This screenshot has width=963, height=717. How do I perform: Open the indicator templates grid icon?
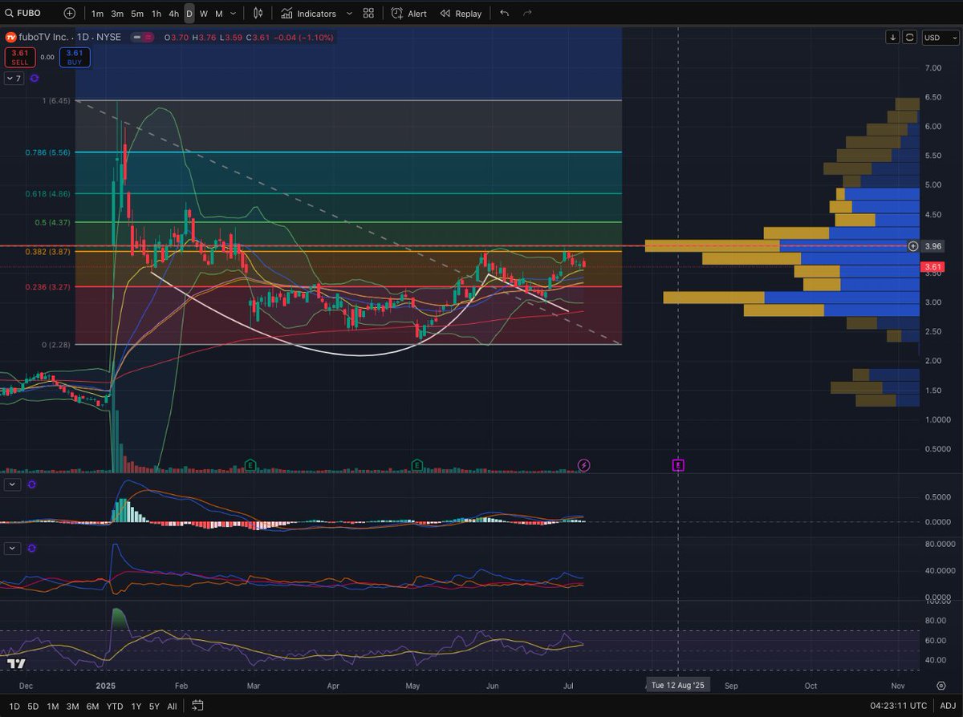pos(368,14)
